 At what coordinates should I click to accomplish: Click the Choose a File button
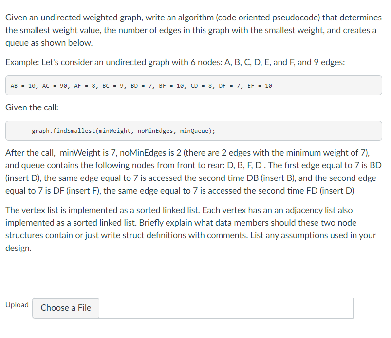click(x=65, y=308)
